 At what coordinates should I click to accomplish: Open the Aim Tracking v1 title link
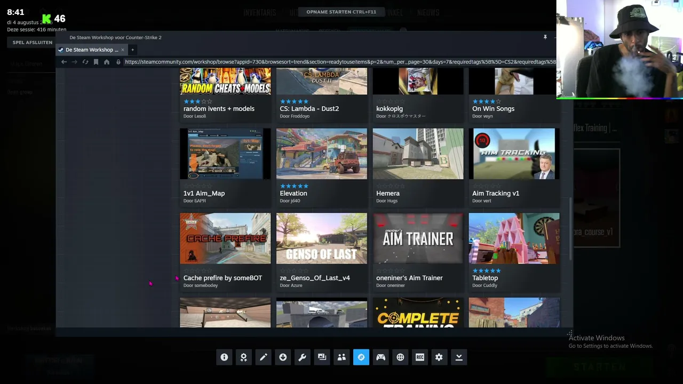[x=496, y=193]
